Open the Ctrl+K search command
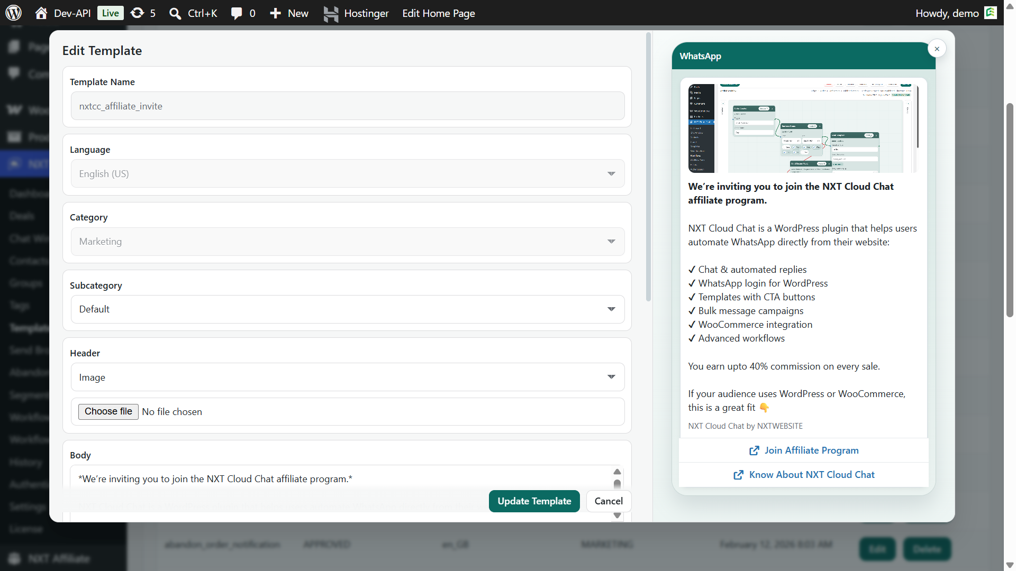 (x=193, y=13)
